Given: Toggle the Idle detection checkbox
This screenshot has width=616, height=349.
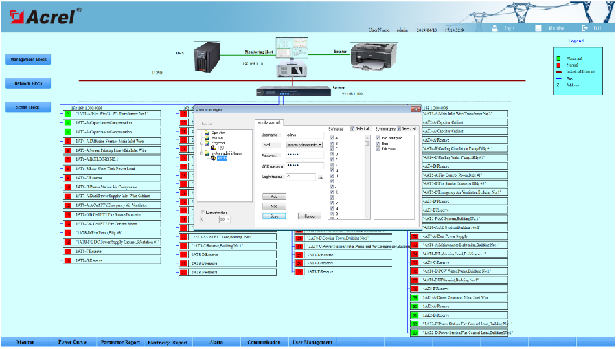Looking at the screenshot, I should 203,212.
